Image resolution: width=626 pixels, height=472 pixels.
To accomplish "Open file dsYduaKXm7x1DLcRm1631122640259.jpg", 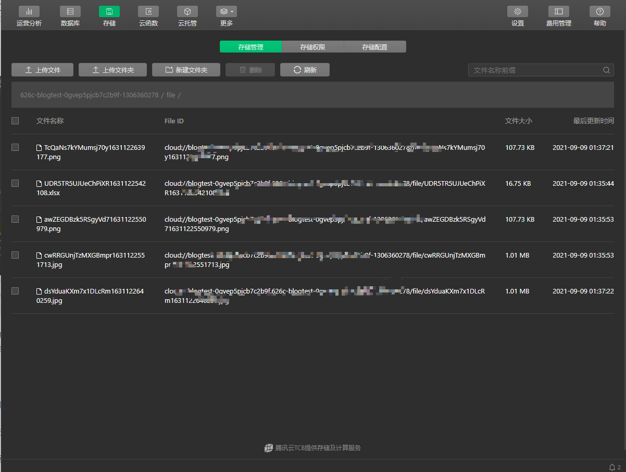I will 90,296.
